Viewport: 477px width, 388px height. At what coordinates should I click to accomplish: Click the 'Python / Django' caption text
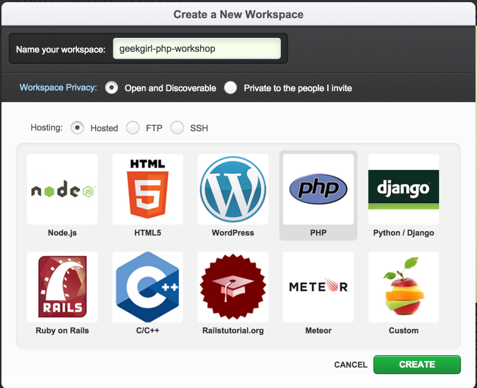404,233
